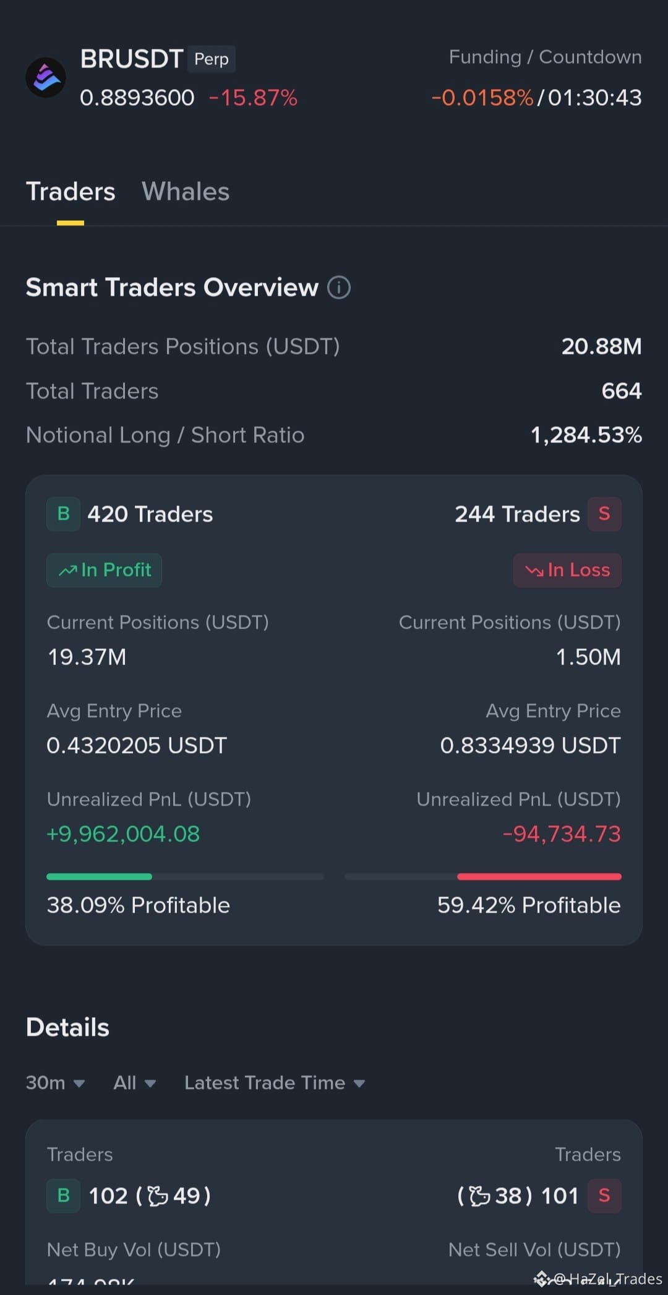Open the Smart Traders Overview info icon
Screen dimensions: 668x1295
click(339, 288)
